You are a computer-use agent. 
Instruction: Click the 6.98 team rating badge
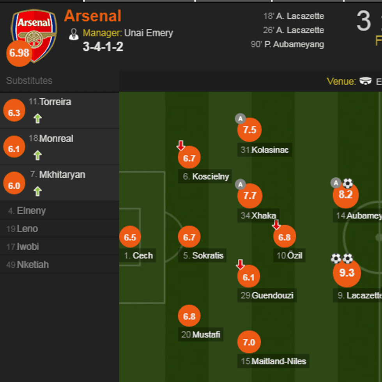point(19,53)
